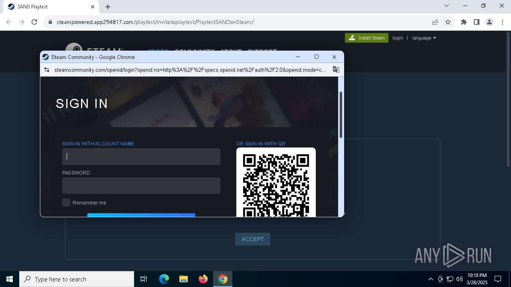
Task: Minimize the Steam Community popup window
Action: pos(298,57)
